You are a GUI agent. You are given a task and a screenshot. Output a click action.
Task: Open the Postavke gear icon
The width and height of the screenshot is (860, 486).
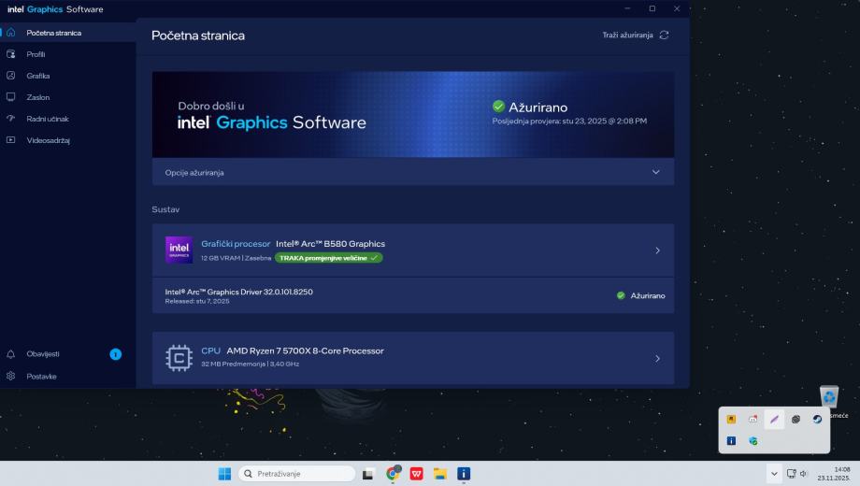point(10,377)
